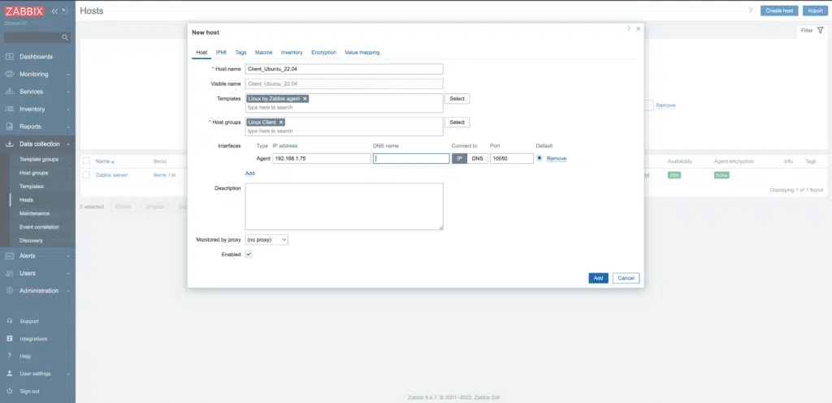This screenshot has width=832, height=403.
Task: Expand the Inventory menu chevron
Action: (68, 109)
